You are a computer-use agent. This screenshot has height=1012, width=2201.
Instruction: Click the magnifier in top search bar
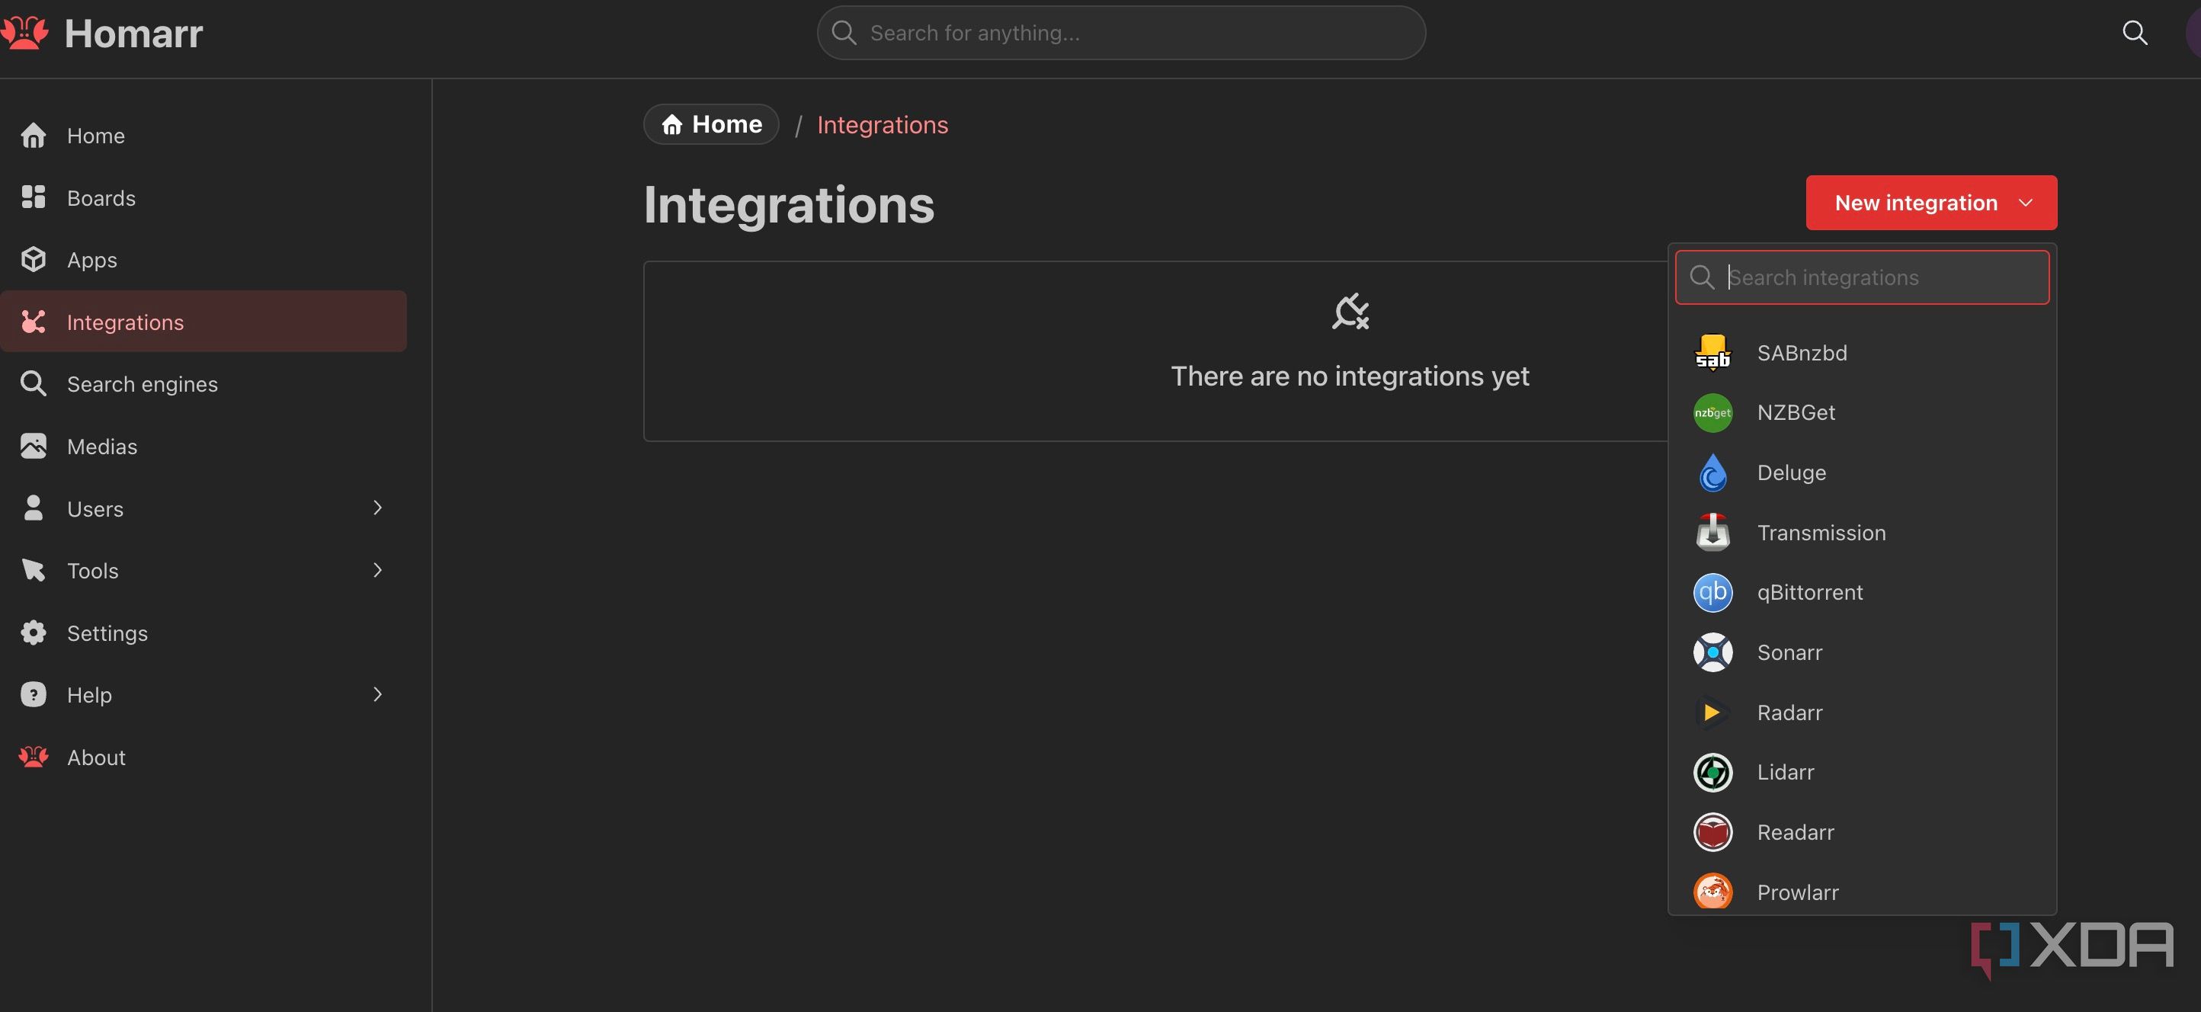tap(844, 33)
